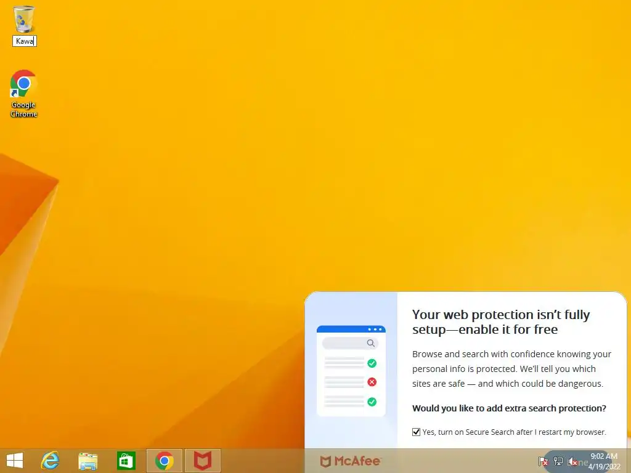Uncheck the Secure Search checkbox
The width and height of the screenshot is (631, 473).
pyautogui.click(x=416, y=432)
